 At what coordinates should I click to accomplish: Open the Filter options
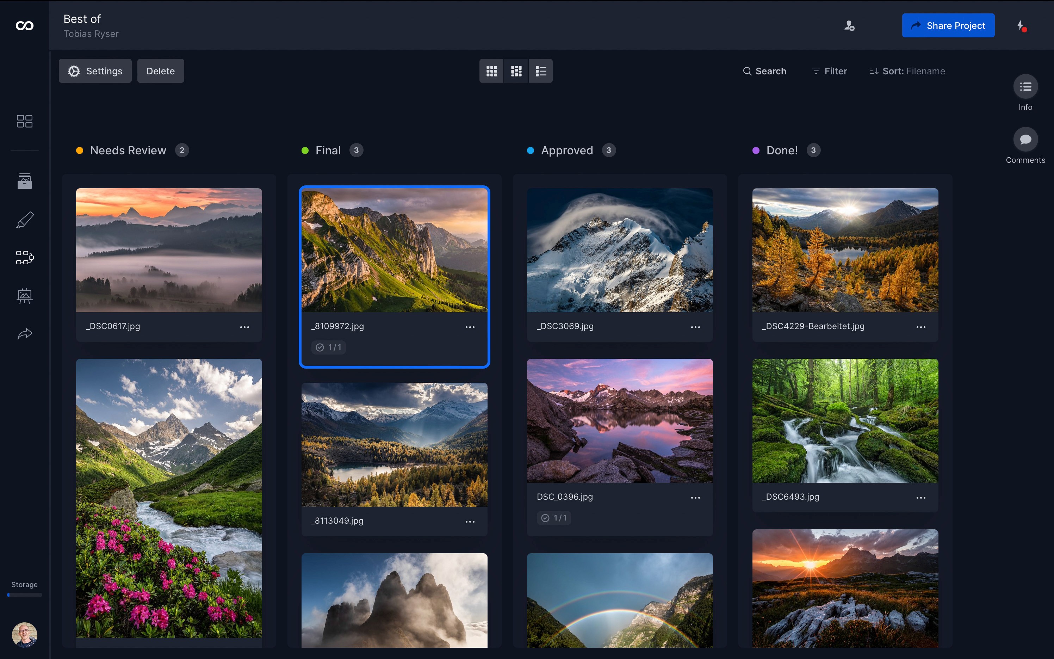[x=829, y=71]
